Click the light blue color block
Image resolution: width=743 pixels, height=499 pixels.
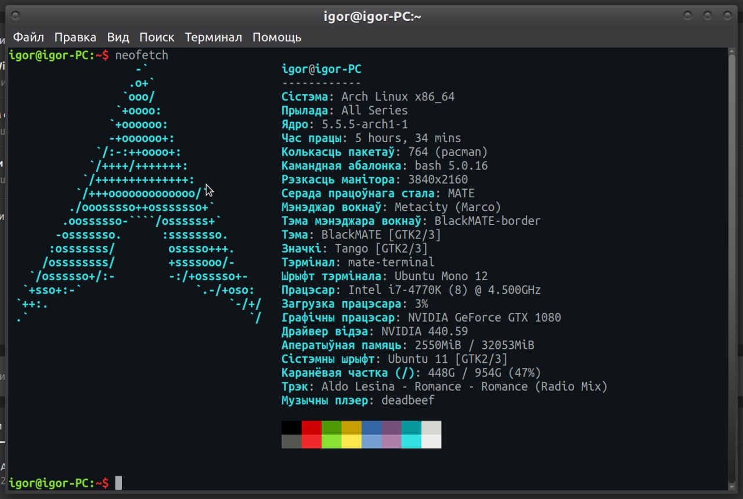click(x=371, y=442)
